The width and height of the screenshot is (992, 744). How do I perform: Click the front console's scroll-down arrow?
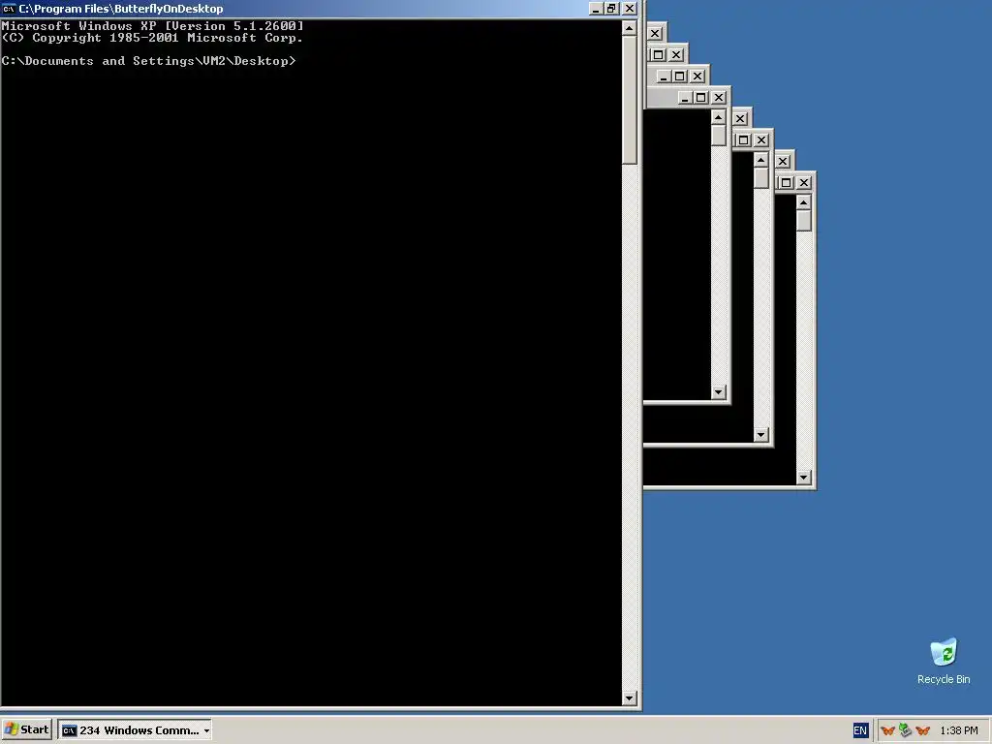point(629,698)
